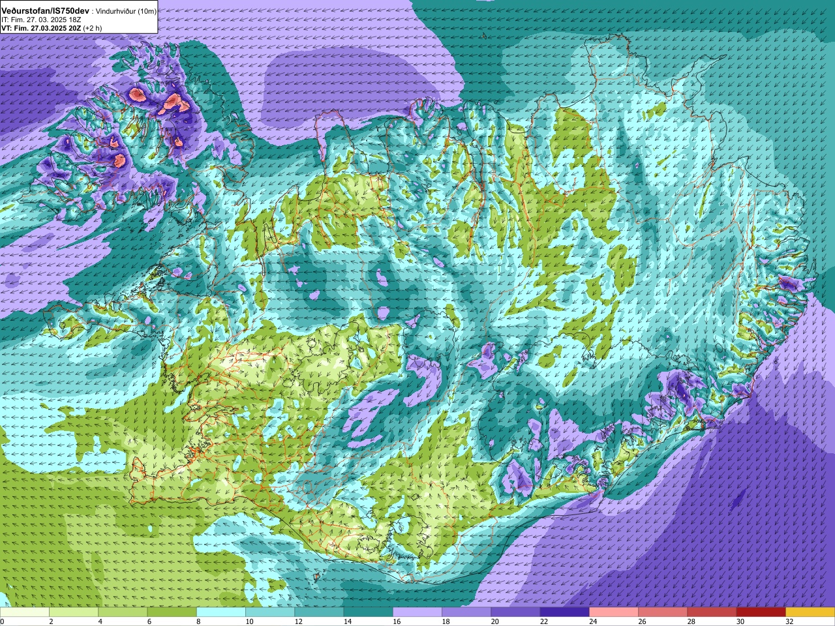Screen dimensions: 835x626
Task: Click the light cyan legend swatch between 8 and 10
Action: coord(221,612)
